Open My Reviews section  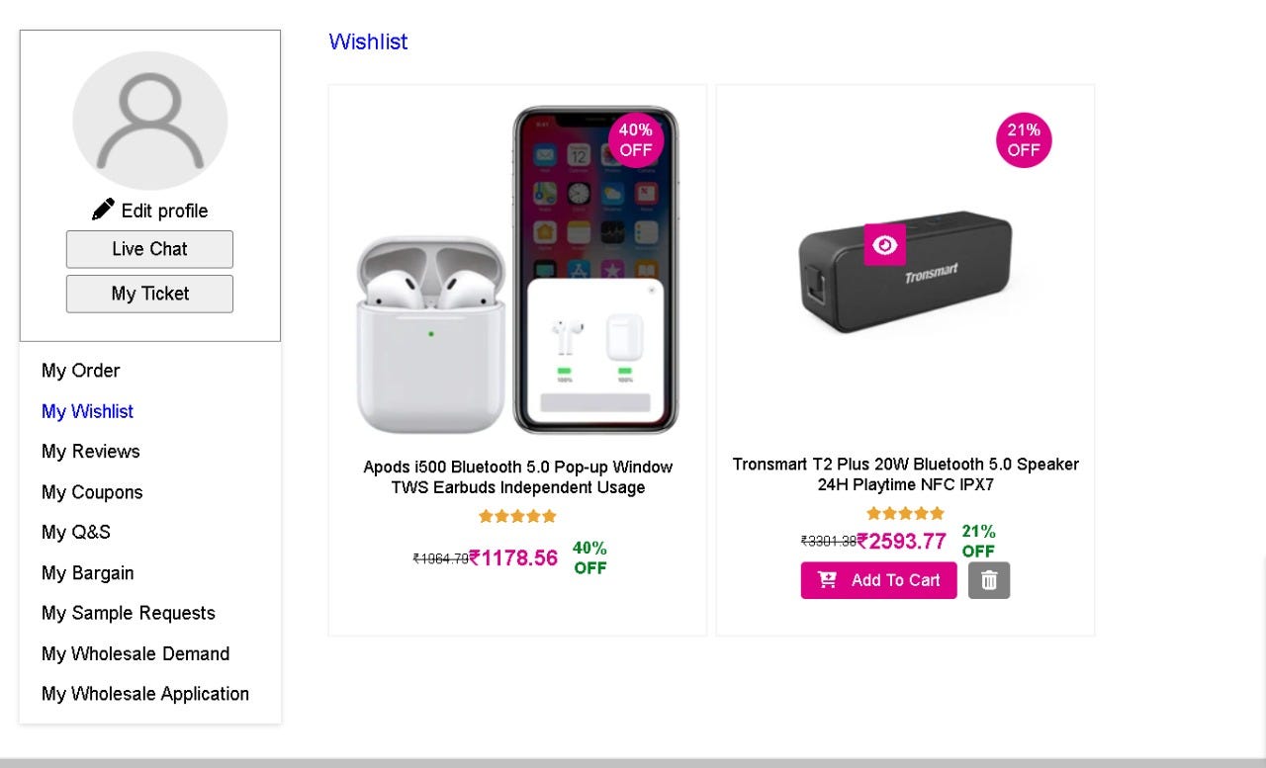(91, 452)
